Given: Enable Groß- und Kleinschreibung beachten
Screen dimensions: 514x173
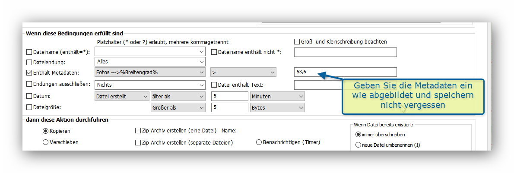Looking at the screenshot, I should (297, 42).
